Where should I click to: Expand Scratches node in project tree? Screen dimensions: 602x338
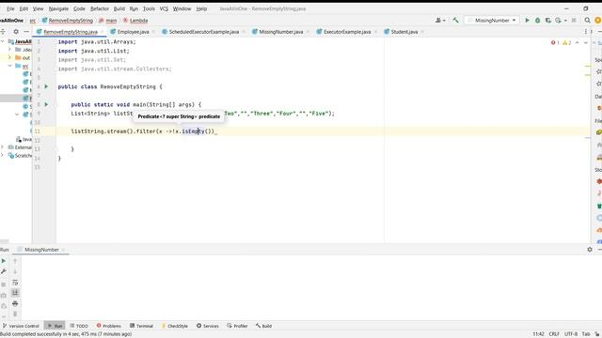coord(2,155)
